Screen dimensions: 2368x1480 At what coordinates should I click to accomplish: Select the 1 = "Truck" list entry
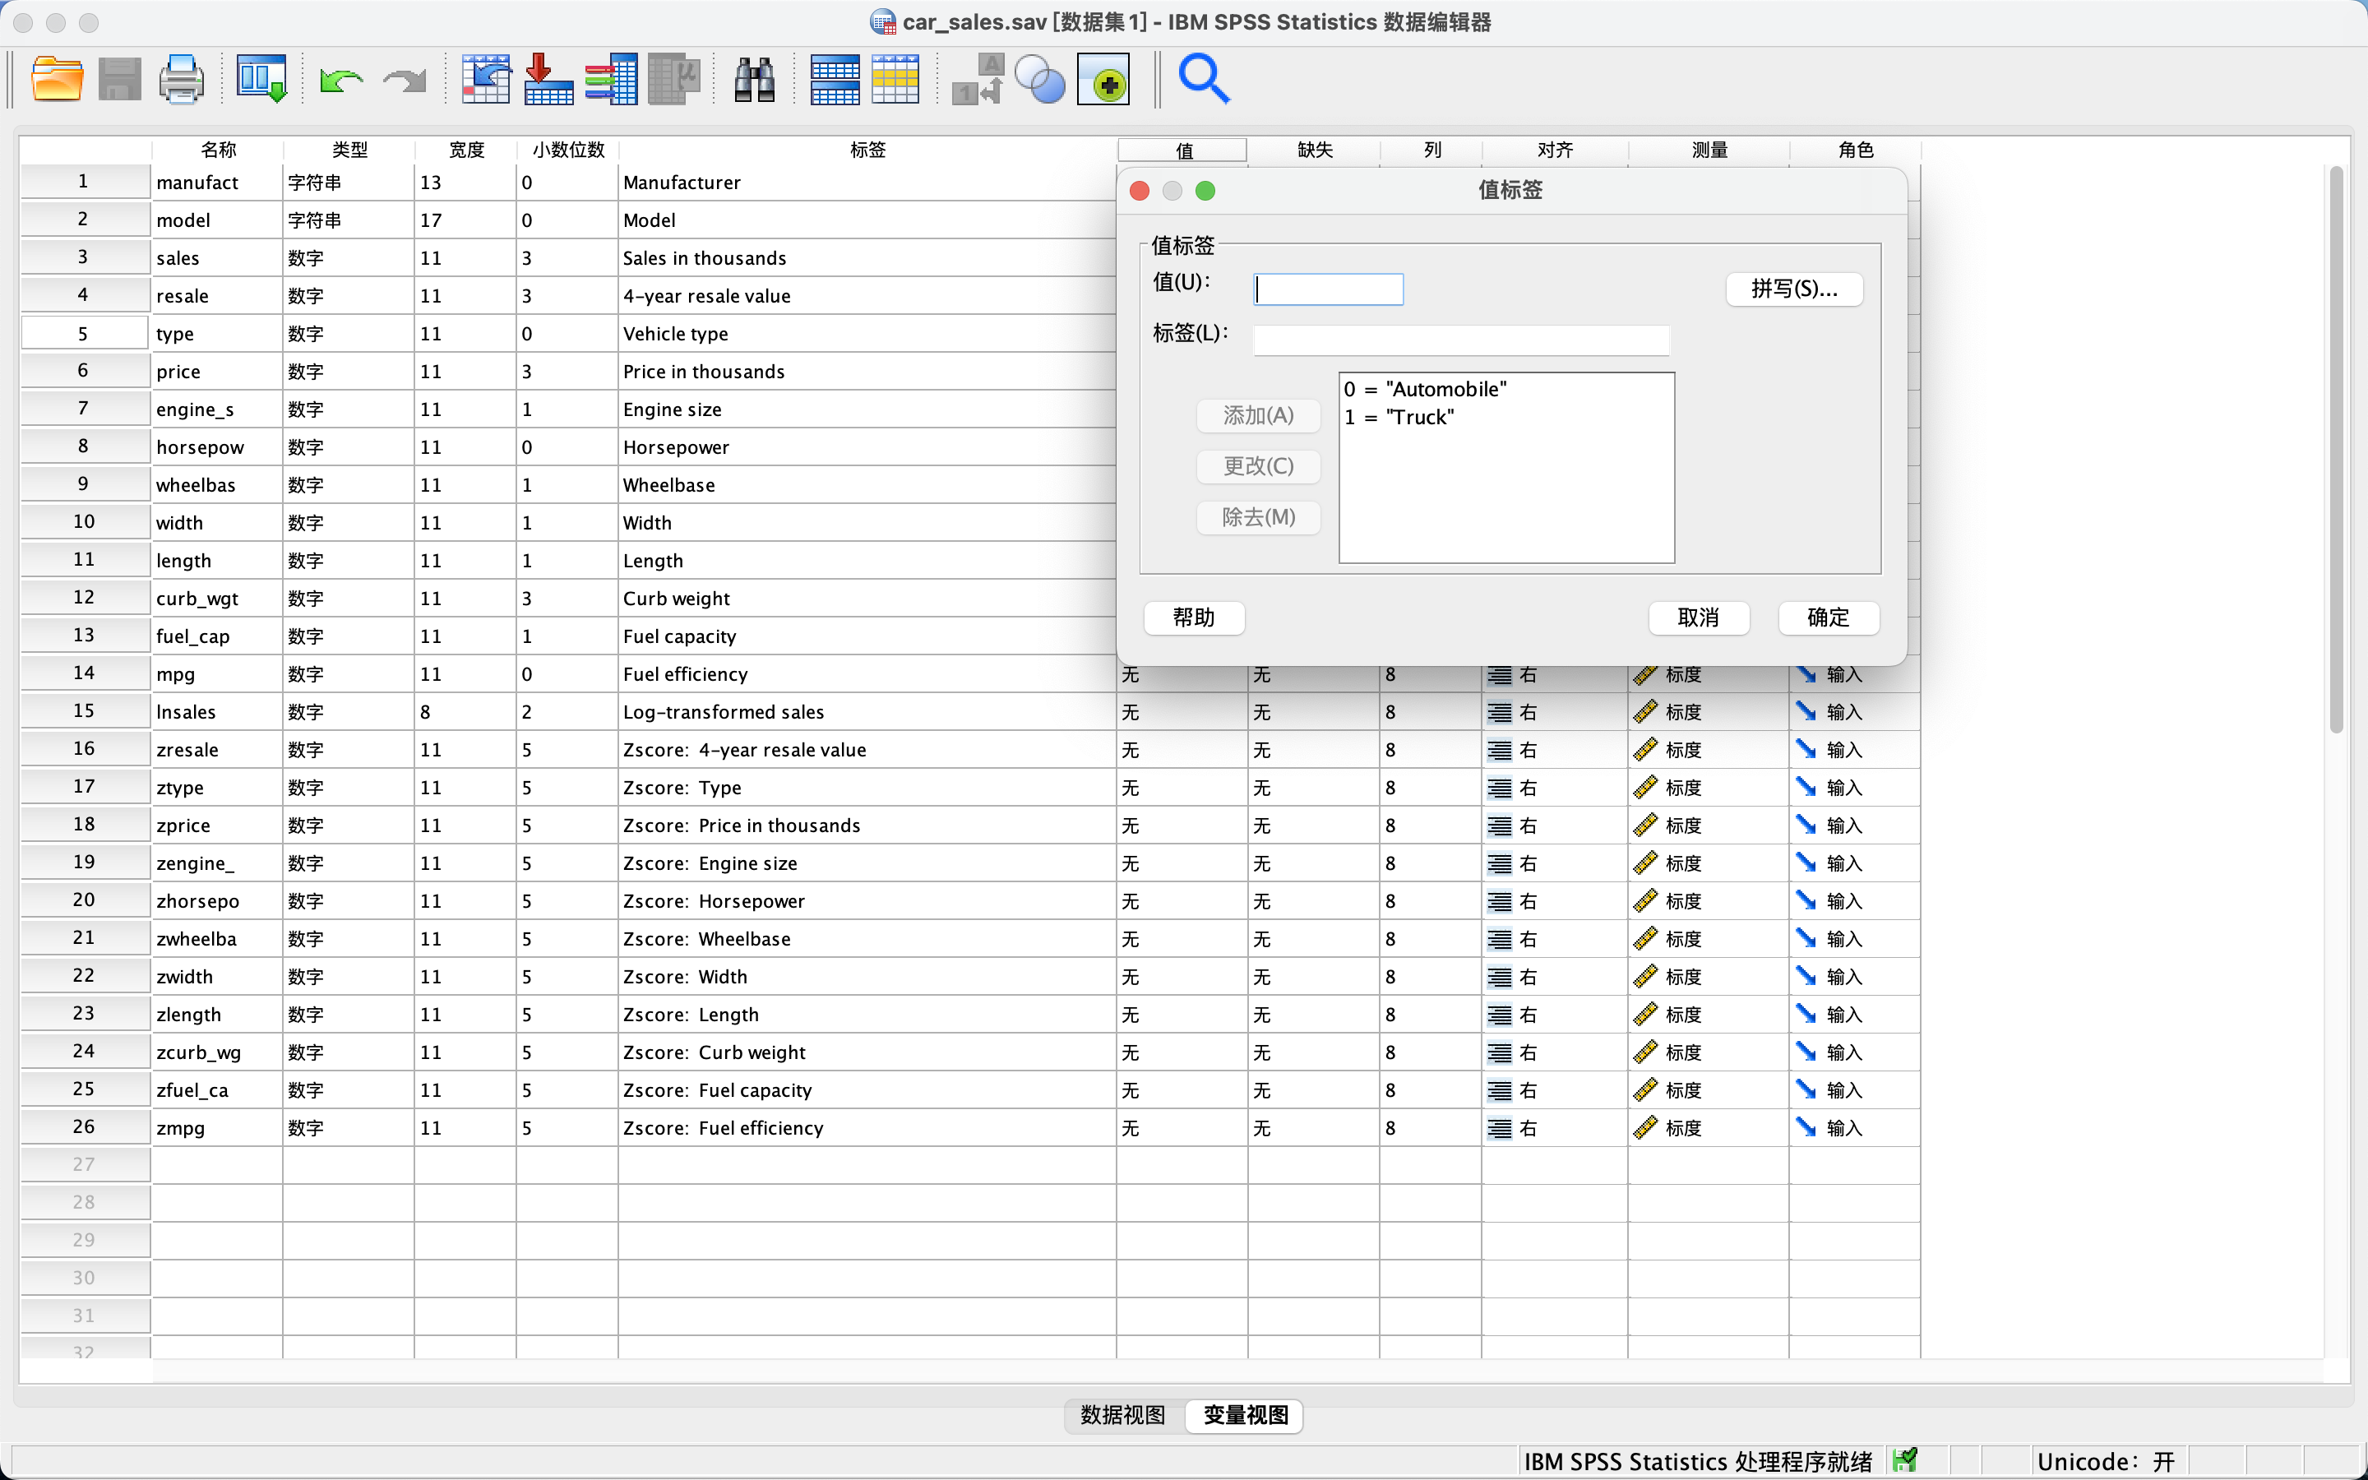(1399, 418)
